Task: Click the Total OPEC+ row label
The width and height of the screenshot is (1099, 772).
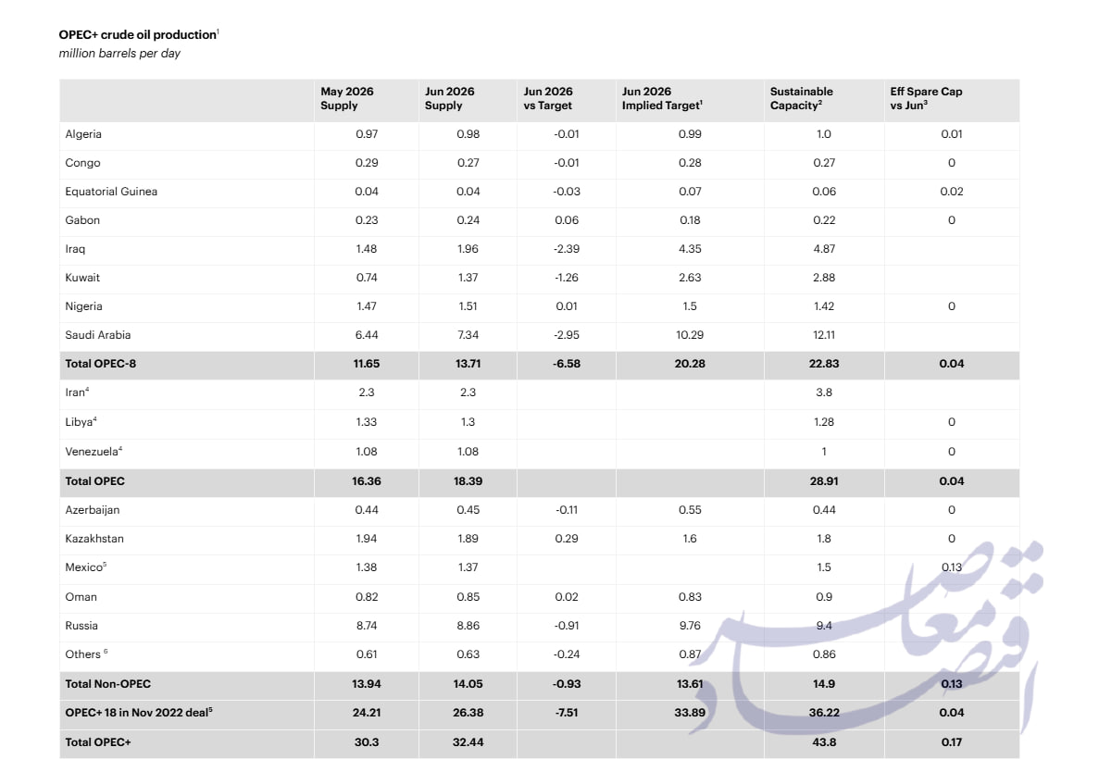Action: [x=98, y=741]
